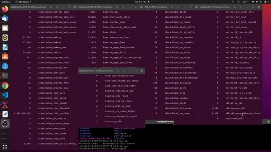Open hamburger menu of fourth terminal window
Screen dimensions: 271x152
pyautogui.click(x=241, y=7)
